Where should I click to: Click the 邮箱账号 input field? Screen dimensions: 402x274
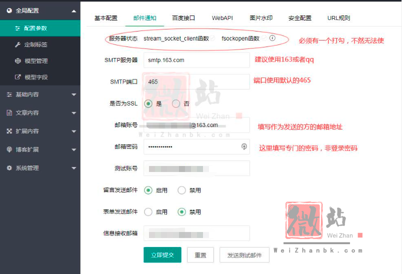[x=196, y=125]
